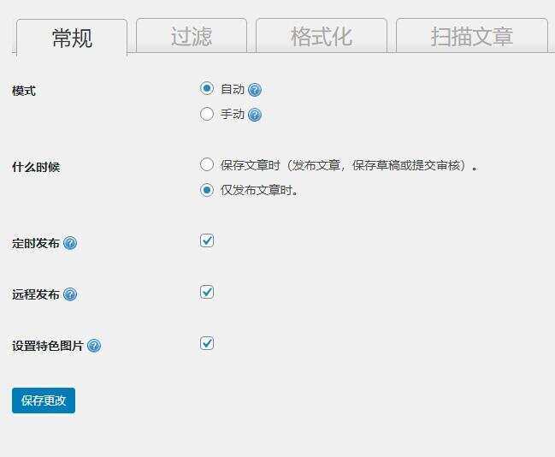This screenshot has width=555, height=457.
Task: Open help tooltip for 定时发布
Action: point(70,244)
